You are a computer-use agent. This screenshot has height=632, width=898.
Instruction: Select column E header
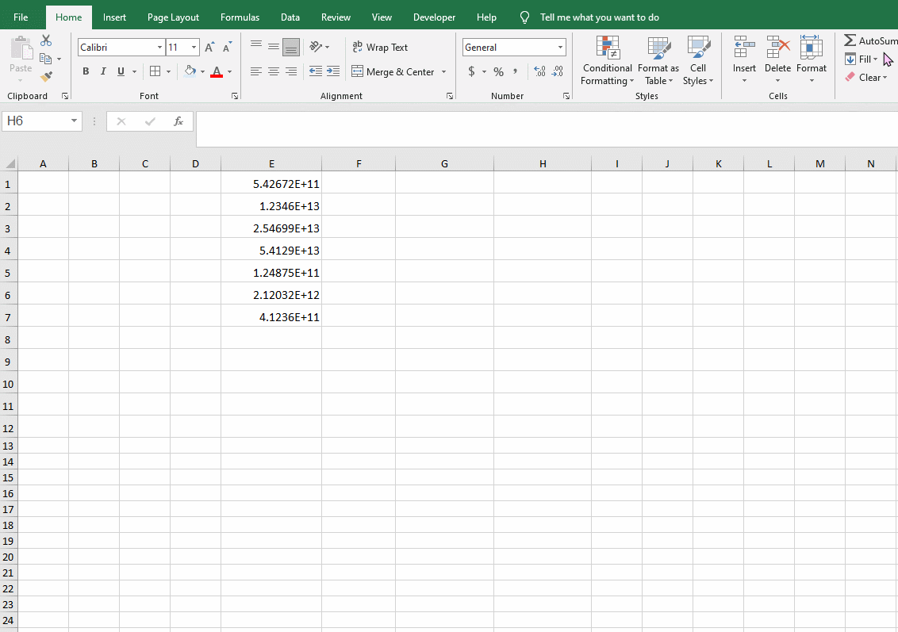pyautogui.click(x=271, y=163)
